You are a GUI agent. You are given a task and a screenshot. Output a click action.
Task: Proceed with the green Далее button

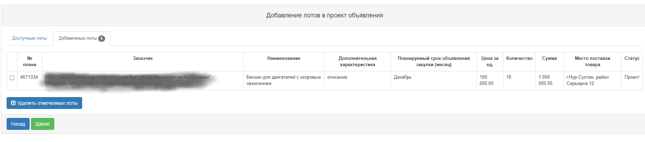pos(42,124)
